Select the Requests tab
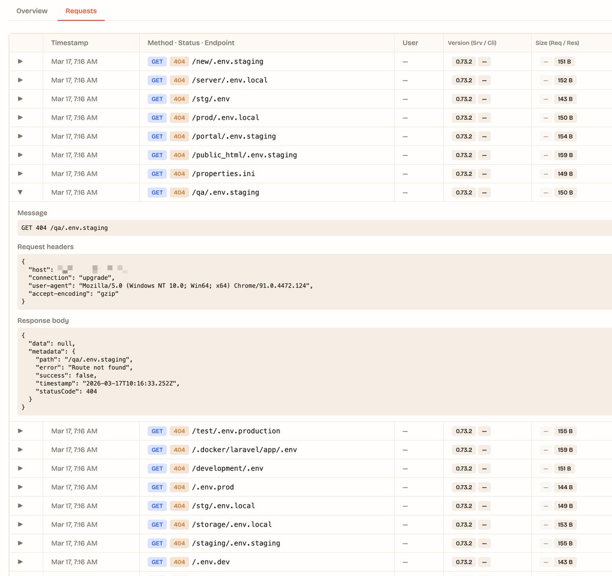Image resolution: width=612 pixels, height=576 pixels. pyautogui.click(x=81, y=11)
